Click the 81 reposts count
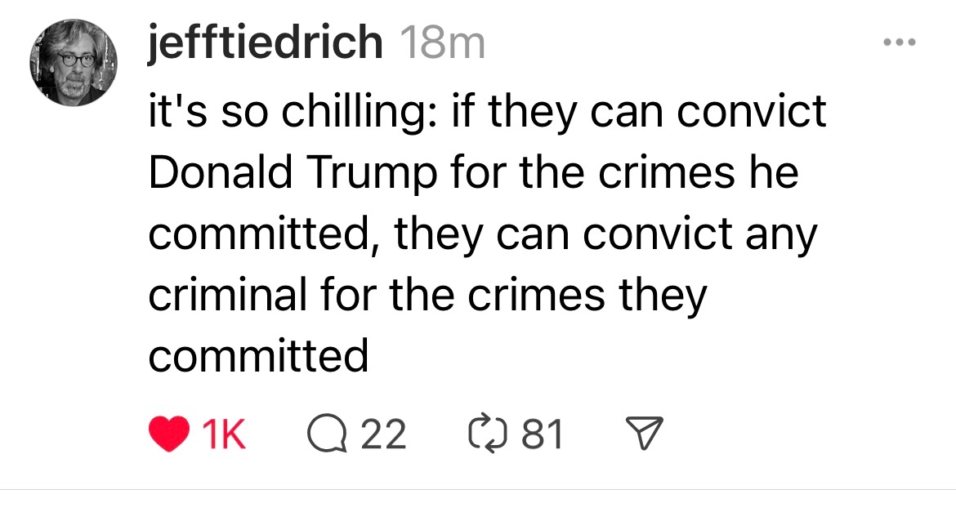The width and height of the screenshot is (956, 512). [543, 434]
